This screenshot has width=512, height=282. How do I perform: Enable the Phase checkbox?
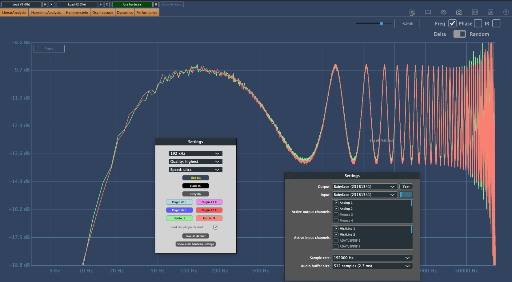[478, 23]
